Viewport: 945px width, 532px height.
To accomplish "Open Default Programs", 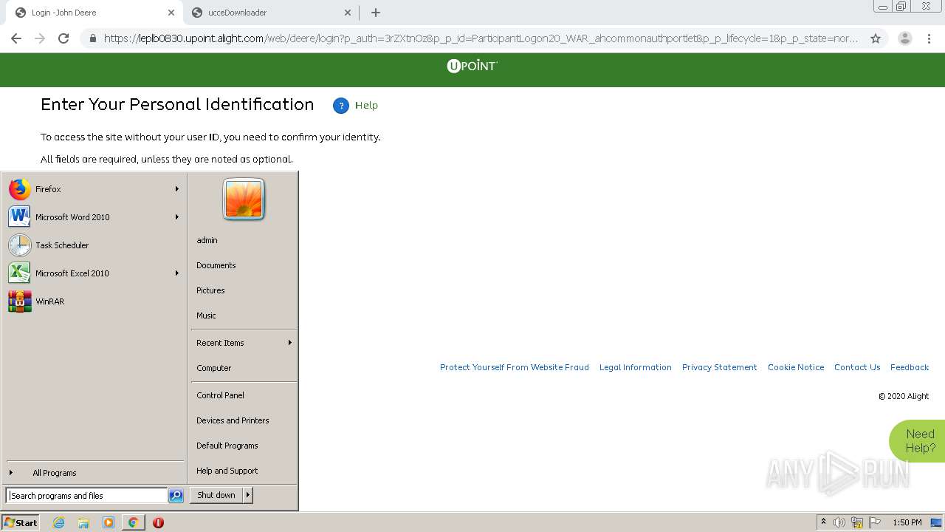I will (x=227, y=446).
